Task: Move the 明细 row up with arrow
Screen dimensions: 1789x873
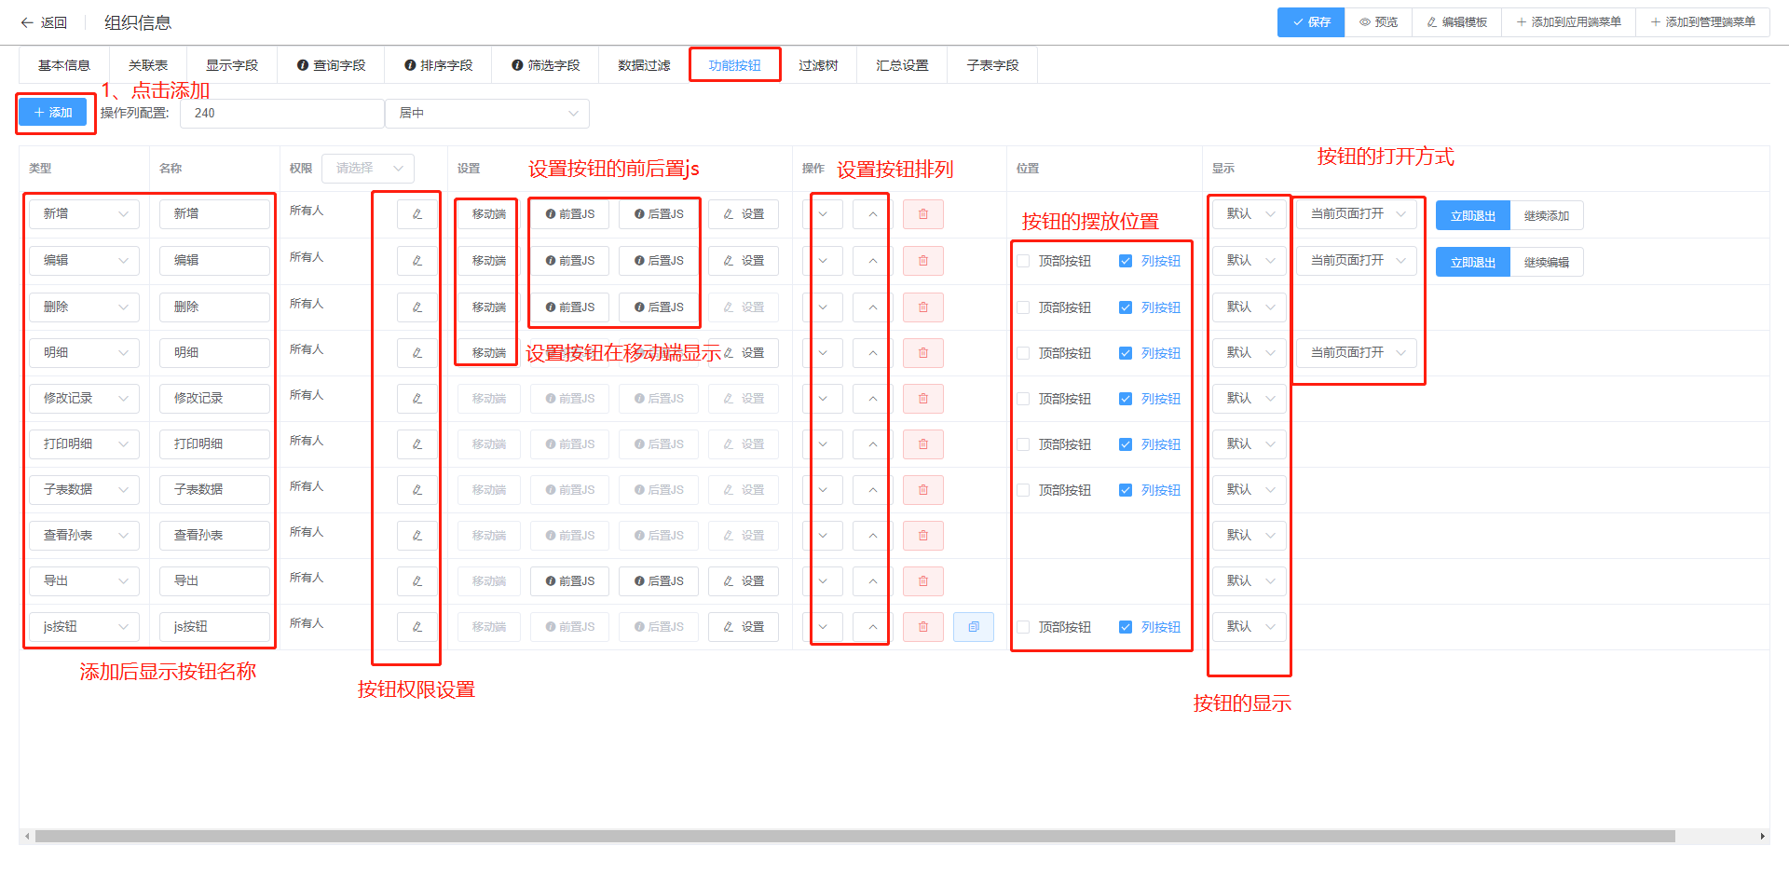Action: pos(872,353)
